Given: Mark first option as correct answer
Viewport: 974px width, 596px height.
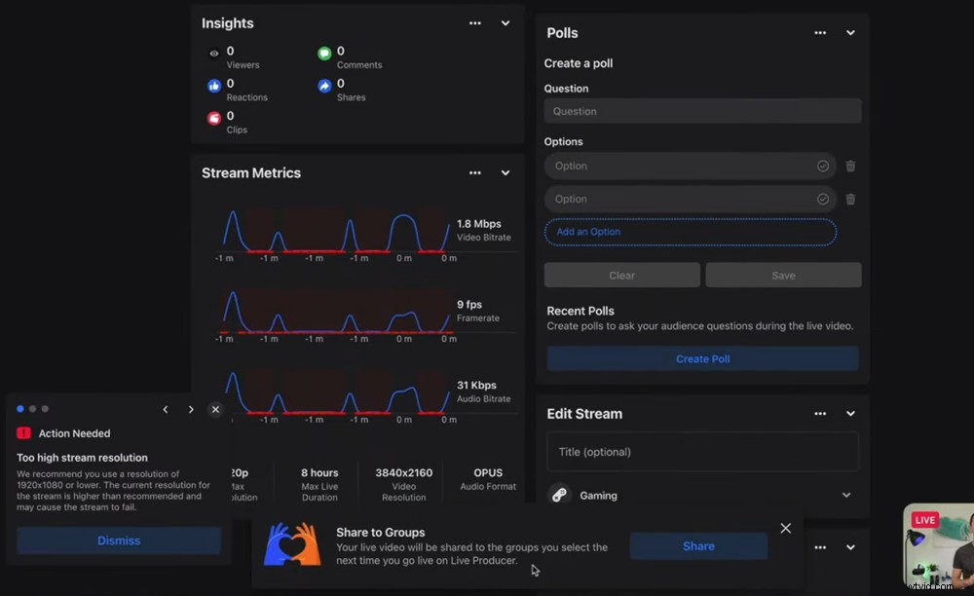Looking at the screenshot, I should point(823,167).
